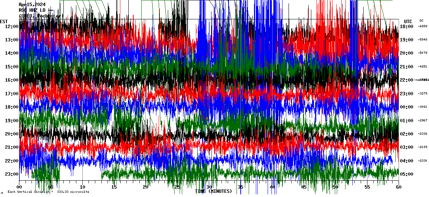Select the UTC time label '20:00'
429x197 pixels.
407,54
